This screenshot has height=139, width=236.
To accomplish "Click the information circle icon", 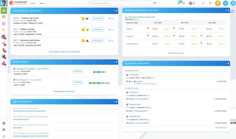I will tap(203, 3).
